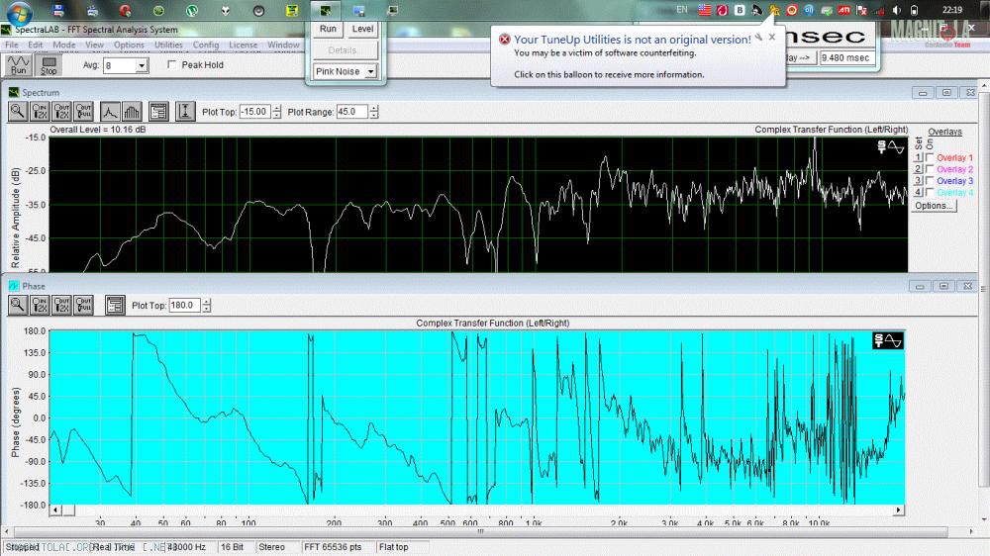Click the Overlay set 4 number button

tap(919, 192)
